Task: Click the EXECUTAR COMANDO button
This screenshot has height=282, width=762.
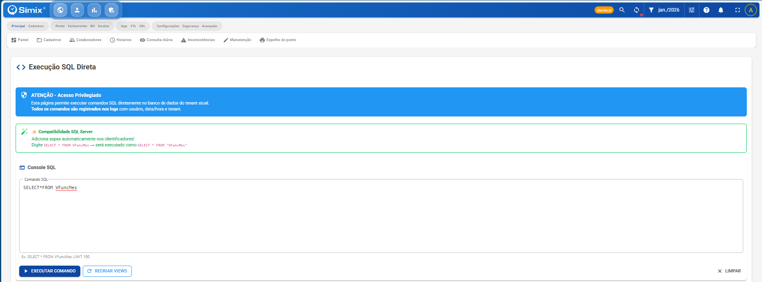Action: coord(50,271)
